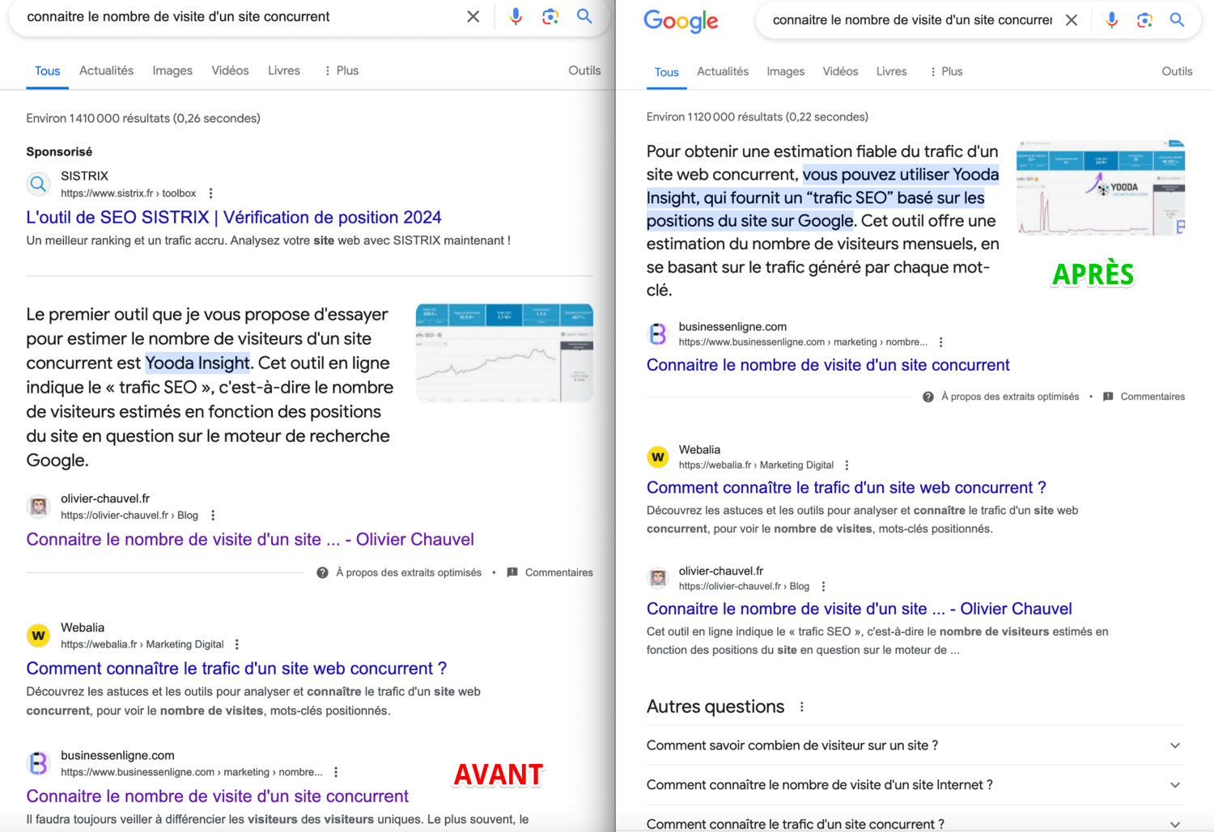This screenshot has height=832, width=1214.
Task: Click the Webalia favicon in the right (APRÈS) panel
Action: click(658, 456)
